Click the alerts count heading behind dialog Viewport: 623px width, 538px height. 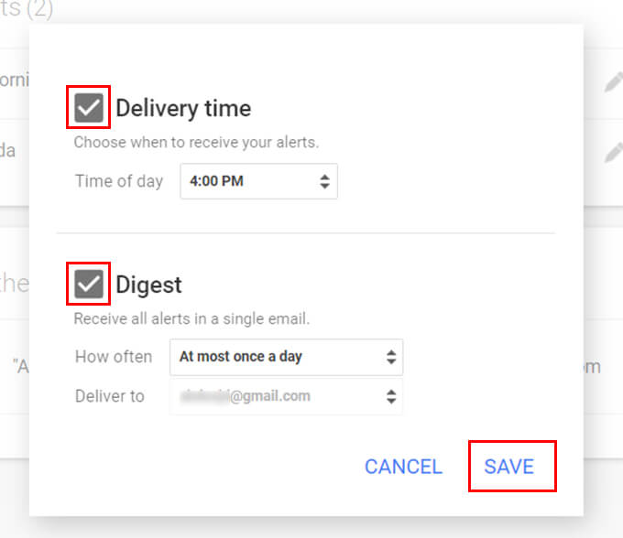click(x=27, y=8)
